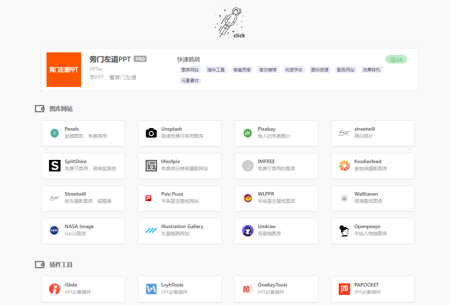The height and width of the screenshot is (305, 450).
Task: Select the 配色网站 quick-jump tag
Action: point(346,70)
